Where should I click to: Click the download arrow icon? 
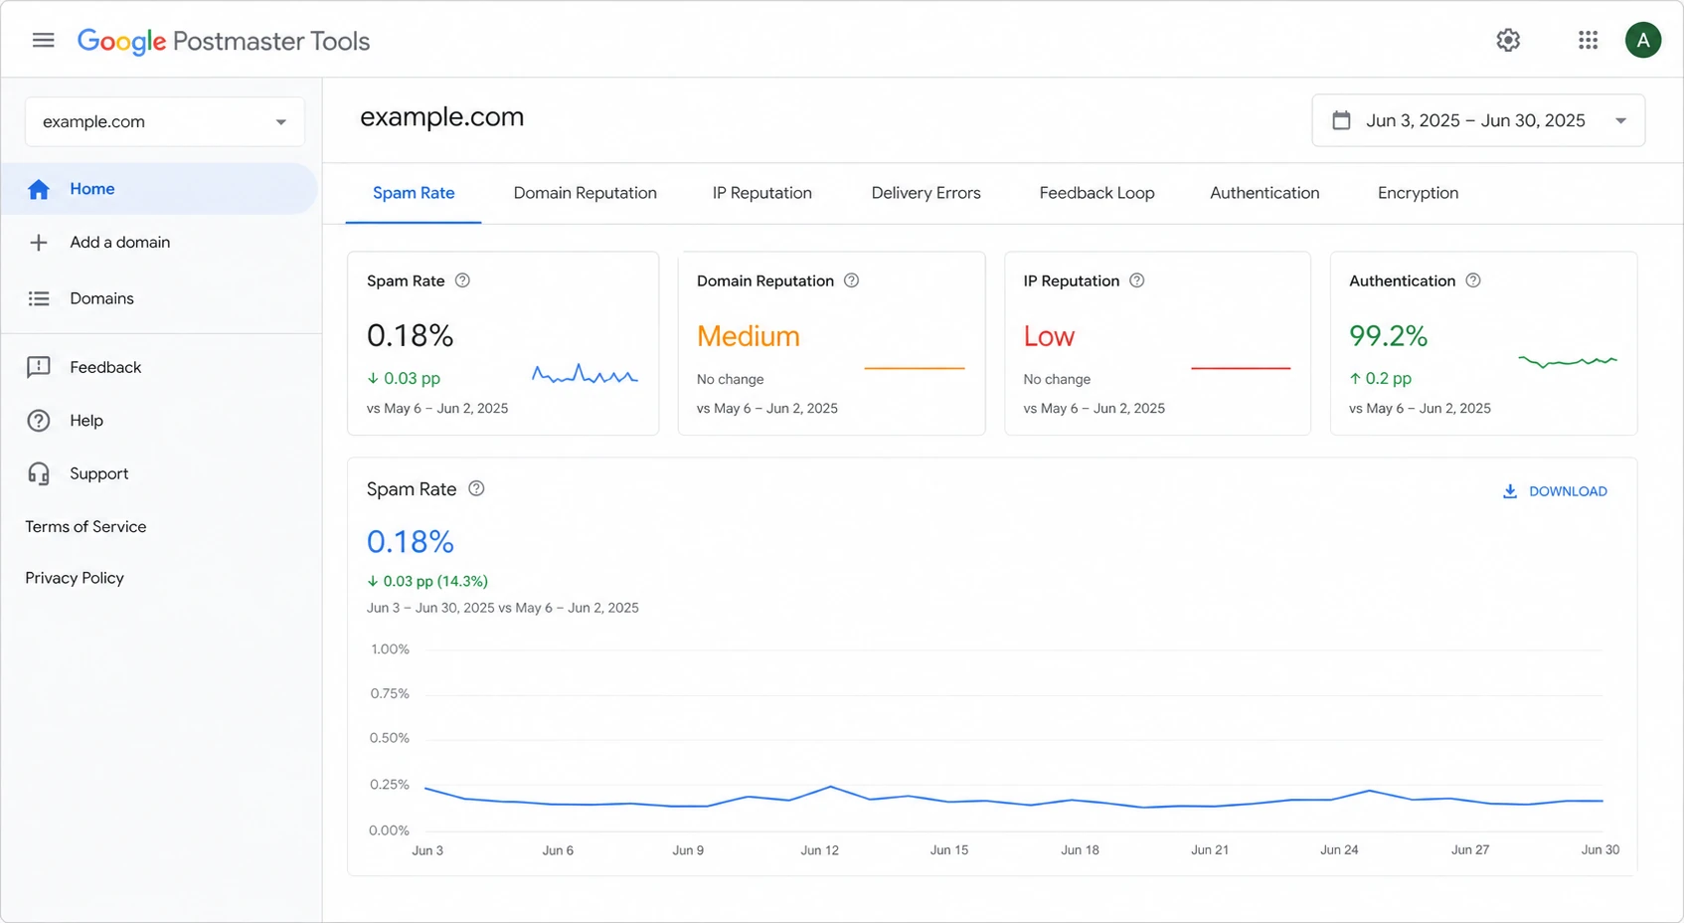(x=1510, y=491)
